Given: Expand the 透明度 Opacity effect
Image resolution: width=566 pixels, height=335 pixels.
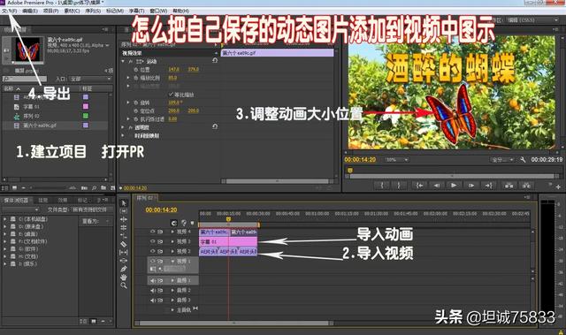Looking at the screenshot, I should pyautogui.click(x=123, y=127).
